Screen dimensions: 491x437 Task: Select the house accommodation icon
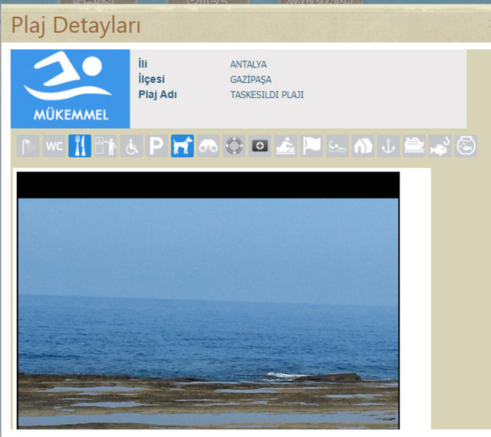pyautogui.click(x=363, y=146)
